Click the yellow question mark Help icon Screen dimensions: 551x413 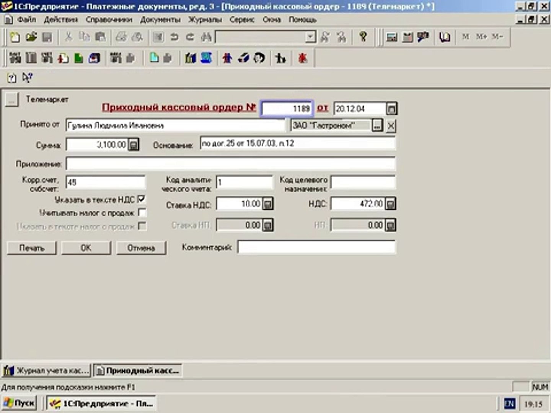coord(363,37)
